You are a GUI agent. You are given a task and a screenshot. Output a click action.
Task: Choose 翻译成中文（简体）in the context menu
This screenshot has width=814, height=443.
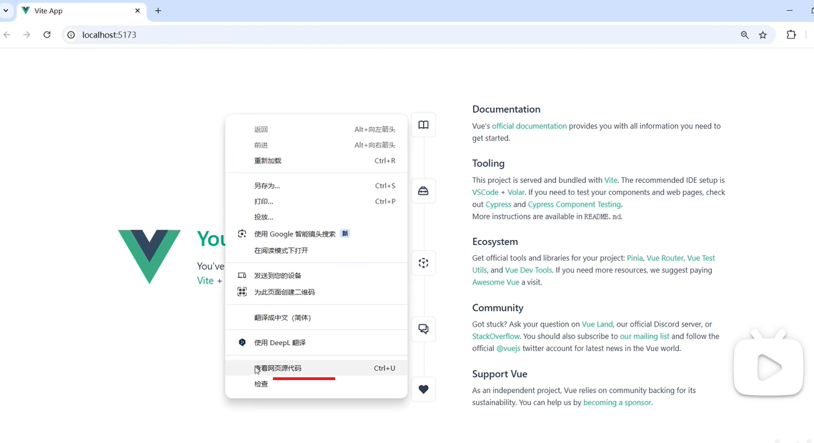[x=316, y=317]
